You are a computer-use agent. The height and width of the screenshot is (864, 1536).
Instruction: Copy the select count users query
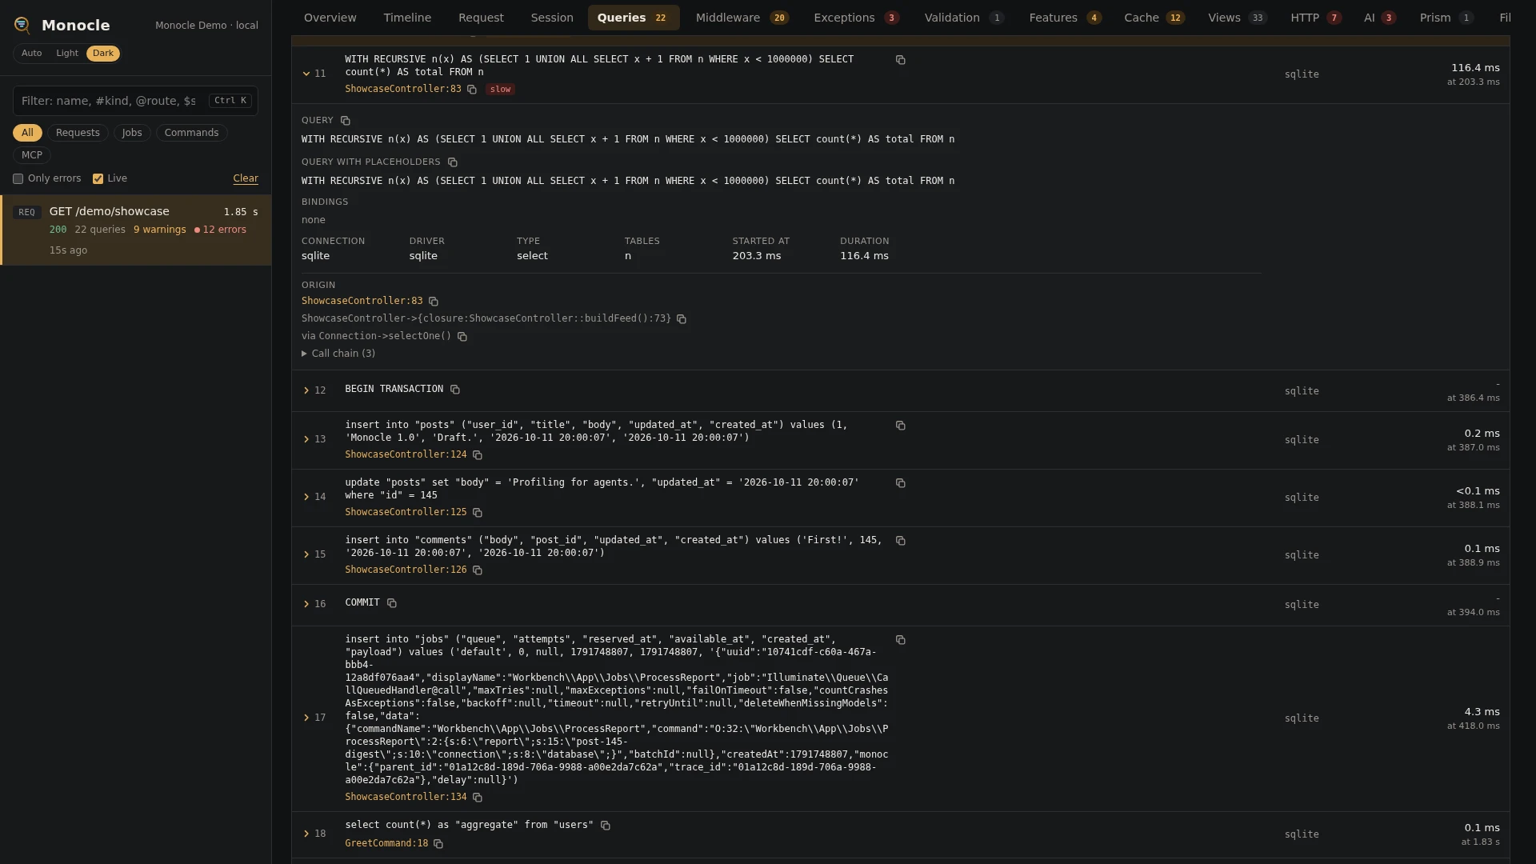click(x=605, y=826)
